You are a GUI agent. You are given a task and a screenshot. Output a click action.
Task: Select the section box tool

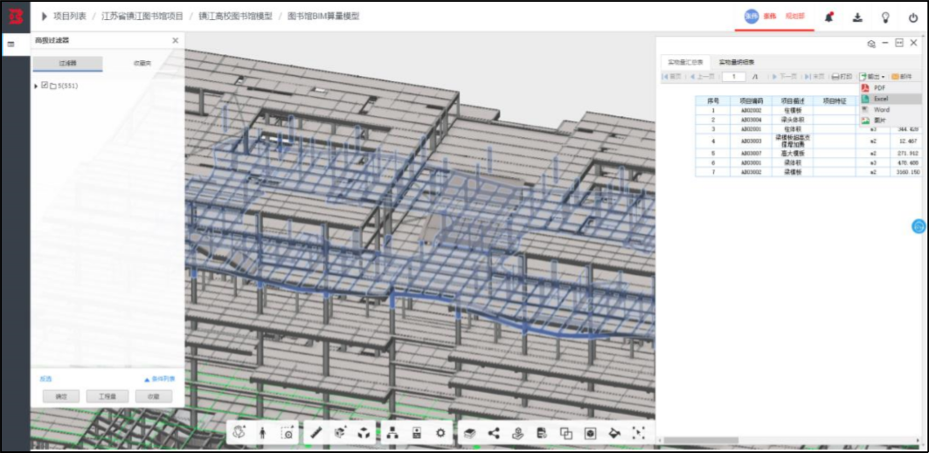tap(340, 433)
